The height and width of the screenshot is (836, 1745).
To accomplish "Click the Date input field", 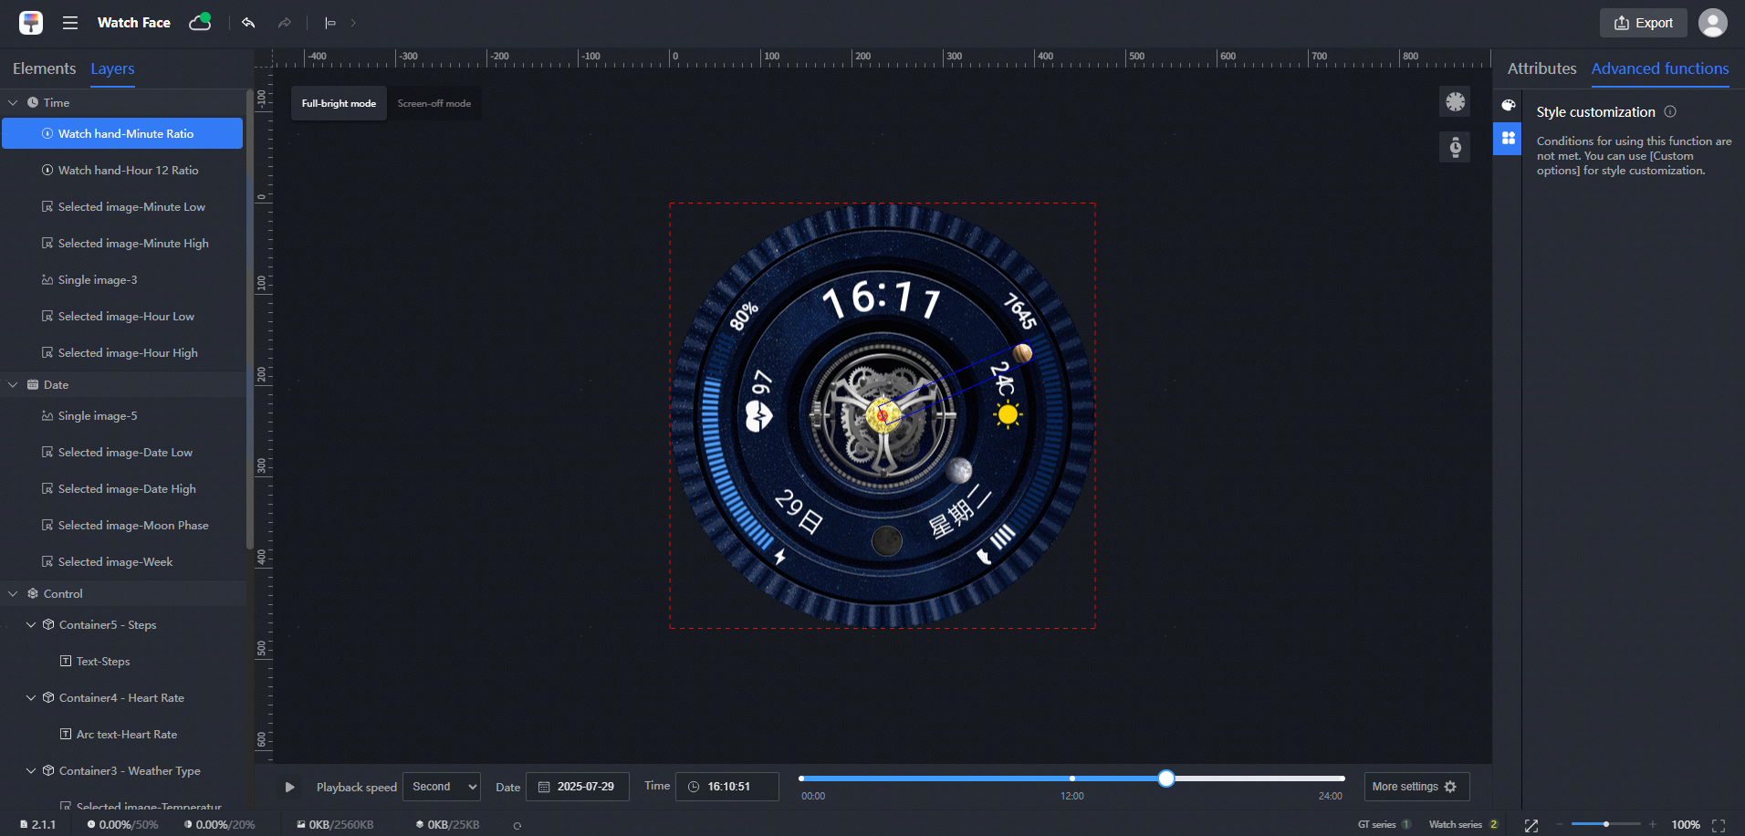I will (578, 787).
